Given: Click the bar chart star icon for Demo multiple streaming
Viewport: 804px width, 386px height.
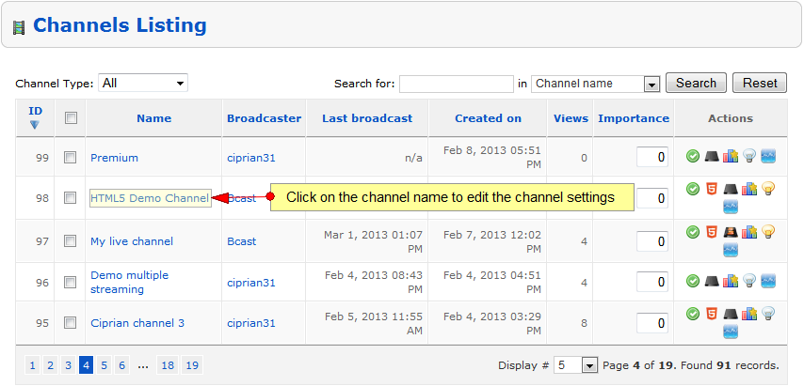Looking at the screenshot, I should [731, 281].
